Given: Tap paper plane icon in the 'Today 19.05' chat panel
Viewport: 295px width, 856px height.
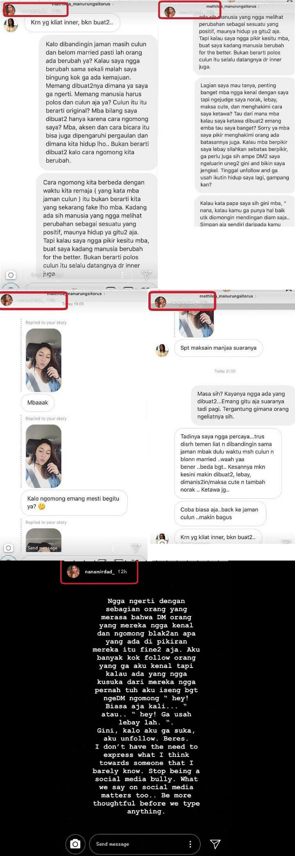Looking at the screenshot, I should coord(136,548).
